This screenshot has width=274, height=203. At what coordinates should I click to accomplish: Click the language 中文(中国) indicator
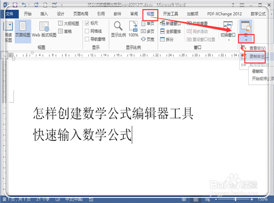(x=74, y=199)
